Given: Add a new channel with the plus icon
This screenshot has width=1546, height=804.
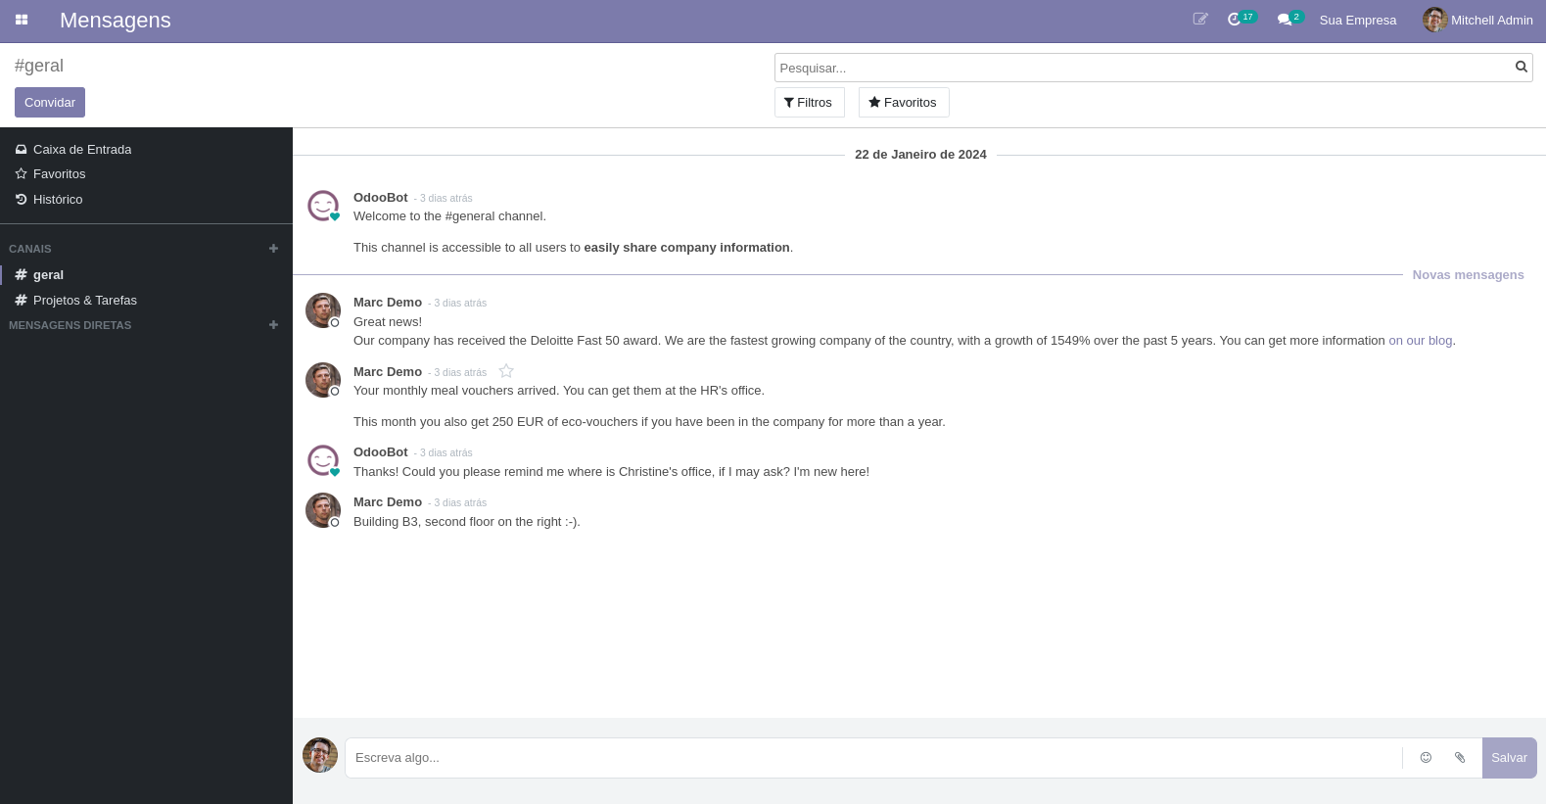Looking at the screenshot, I should coord(273,249).
